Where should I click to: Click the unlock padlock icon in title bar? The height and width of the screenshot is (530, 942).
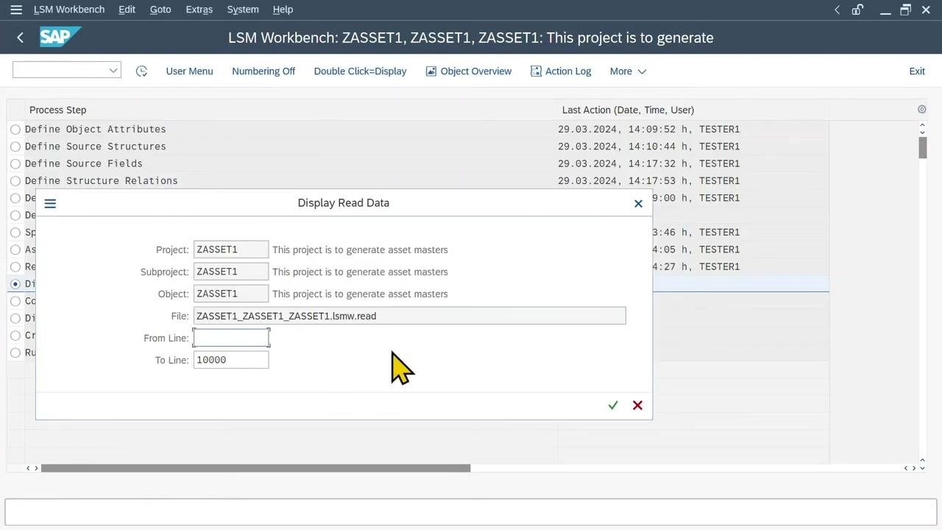tap(857, 10)
